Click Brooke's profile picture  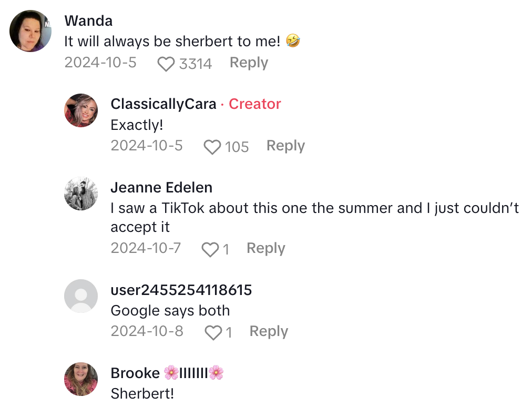[81, 379]
